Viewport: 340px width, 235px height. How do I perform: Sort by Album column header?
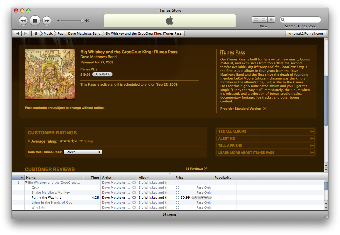(155, 177)
